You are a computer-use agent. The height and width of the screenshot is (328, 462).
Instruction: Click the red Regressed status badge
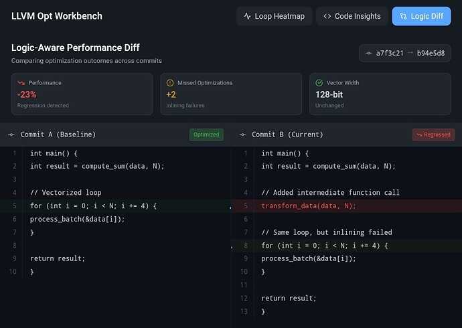coord(433,135)
